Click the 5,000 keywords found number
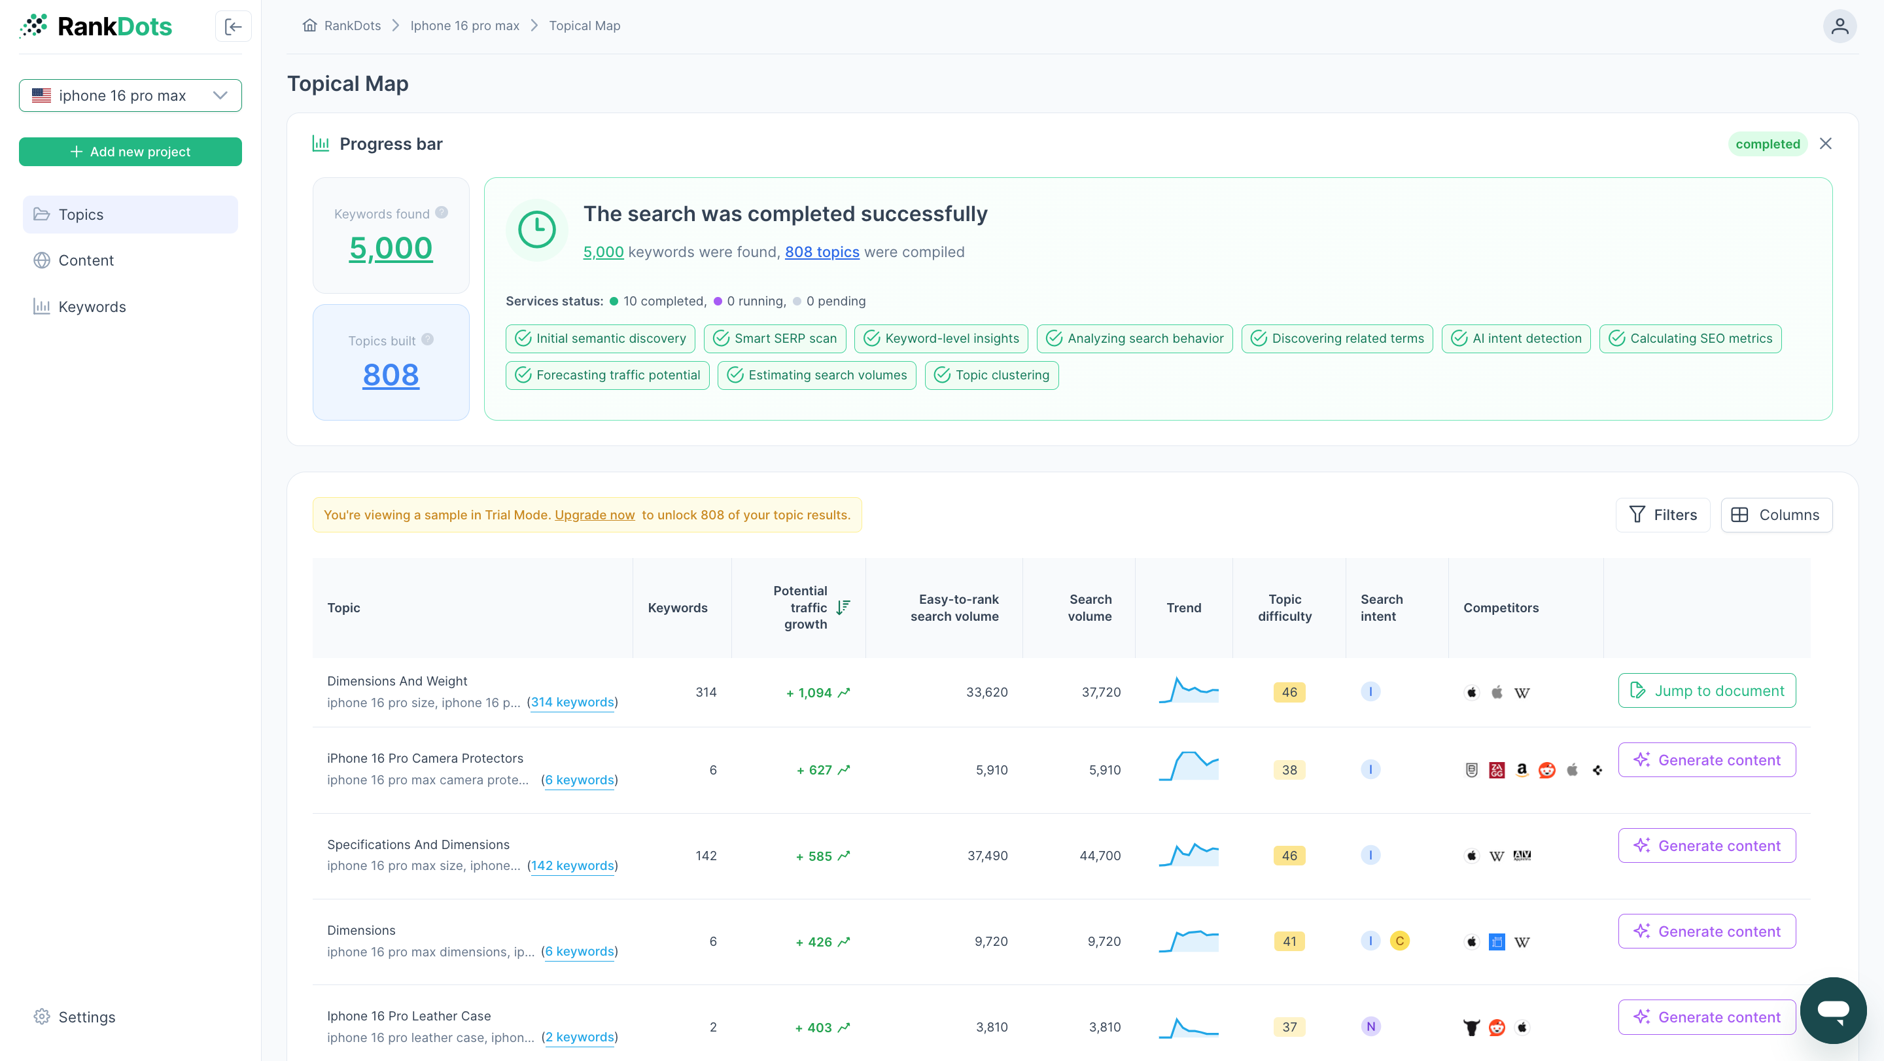This screenshot has height=1061, width=1884. [x=391, y=248]
